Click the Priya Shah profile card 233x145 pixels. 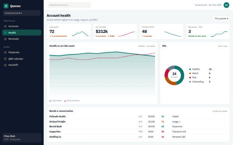pyautogui.click(x=22, y=138)
